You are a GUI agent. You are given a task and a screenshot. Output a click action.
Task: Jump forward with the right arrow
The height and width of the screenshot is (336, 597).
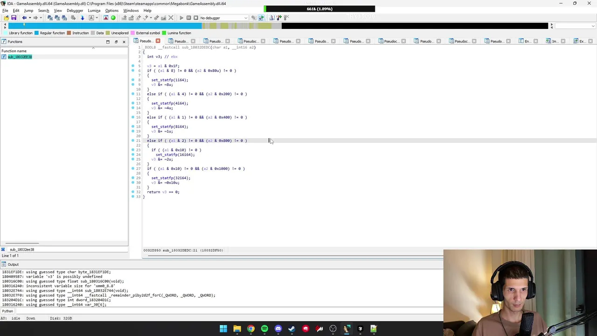pos(35,18)
